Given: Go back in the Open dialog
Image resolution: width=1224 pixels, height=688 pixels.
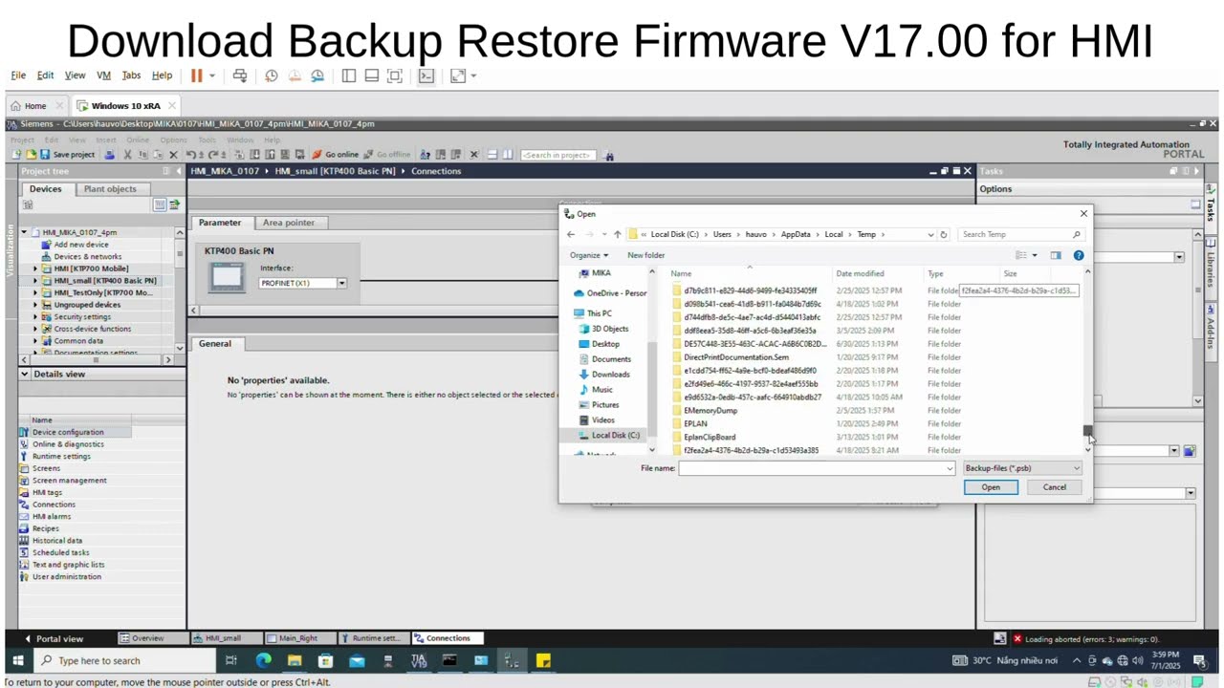Looking at the screenshot, I should 571,234.
